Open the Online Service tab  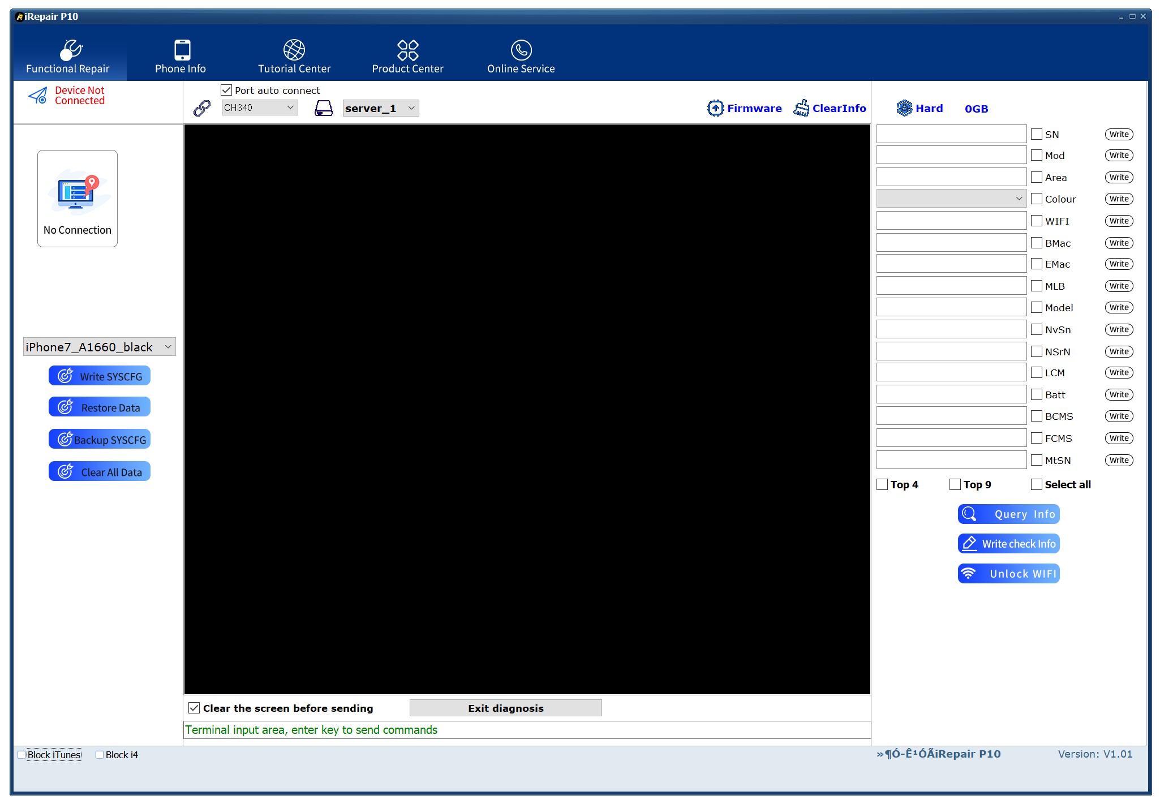point(521,56)
